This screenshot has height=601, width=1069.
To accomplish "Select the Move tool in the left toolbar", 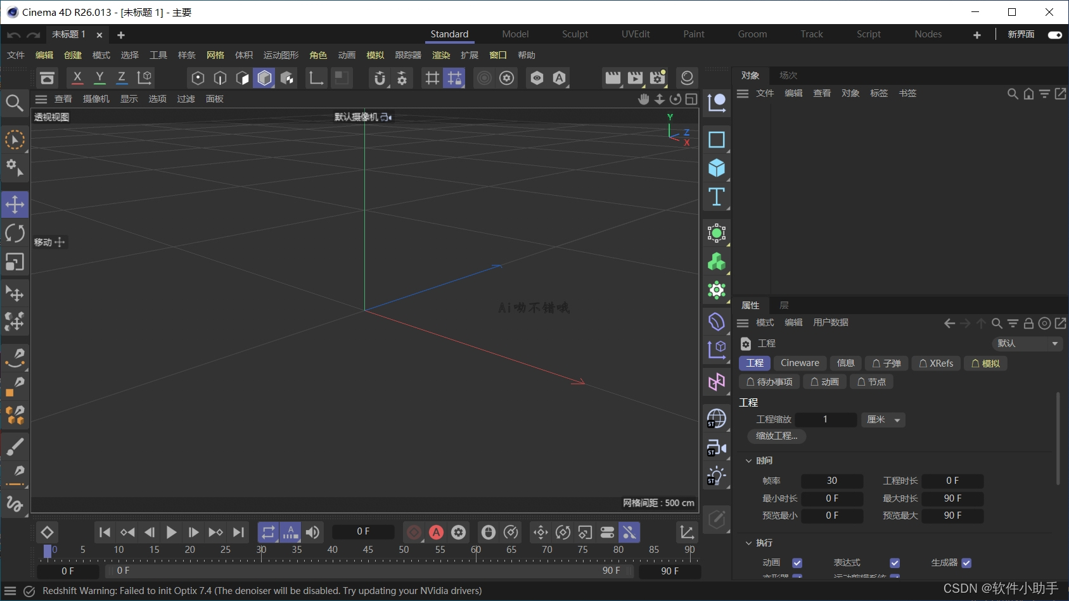I will pos(15,204).
